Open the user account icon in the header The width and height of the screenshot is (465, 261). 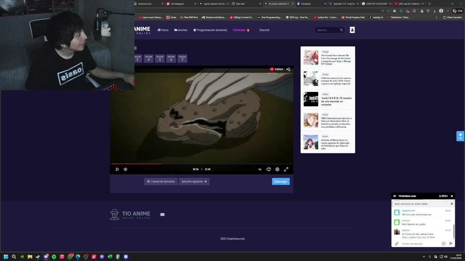(x=352, y=30)
